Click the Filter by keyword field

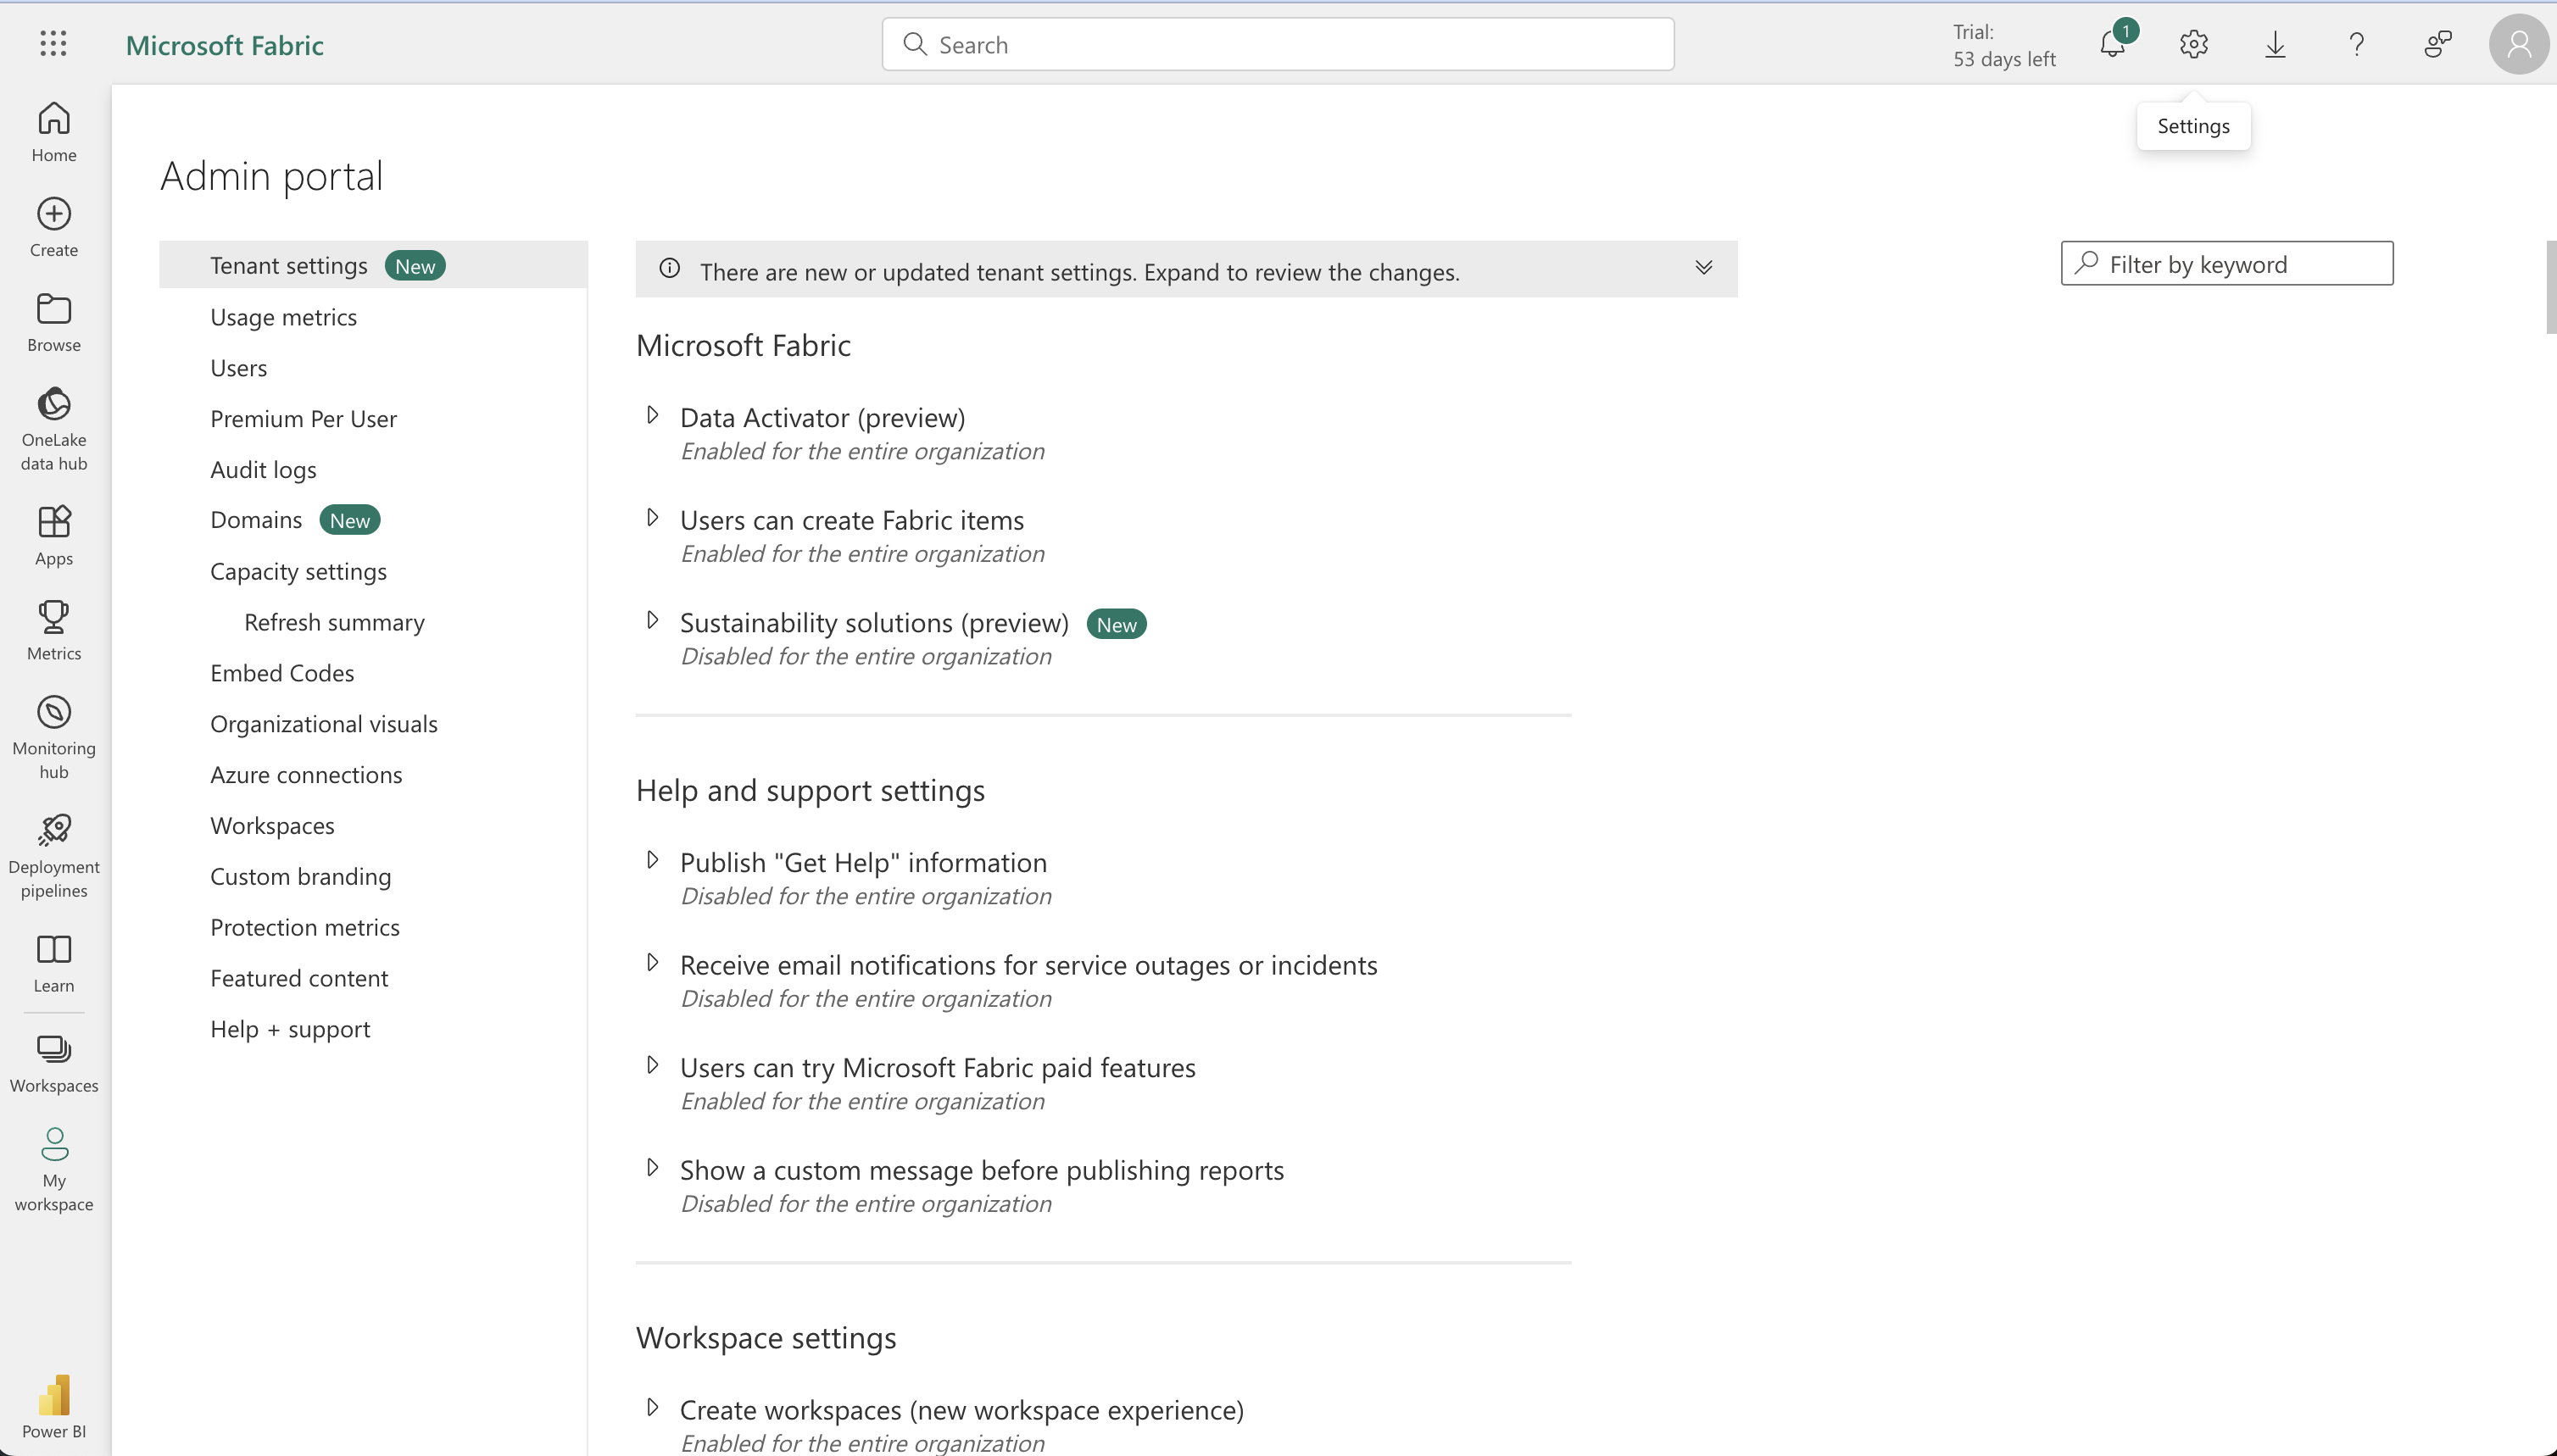point(2227,263)
